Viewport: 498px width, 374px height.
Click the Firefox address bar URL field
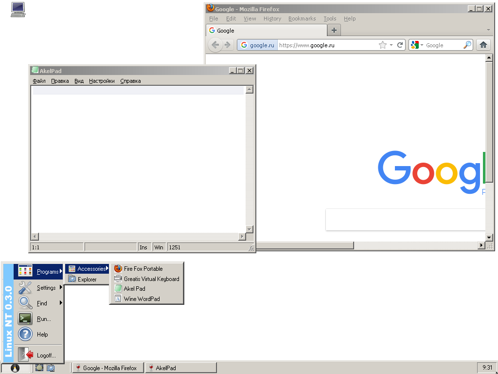[x=327, y=45]
